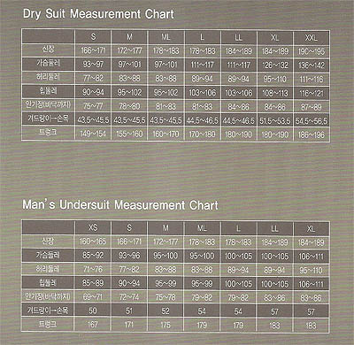
Task: Select the 69~71 inseam cell under XS
Action: (93, 296)
